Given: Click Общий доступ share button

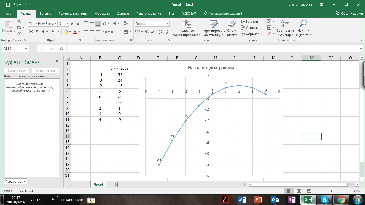Looking at the screenshot, I should 349,13.
